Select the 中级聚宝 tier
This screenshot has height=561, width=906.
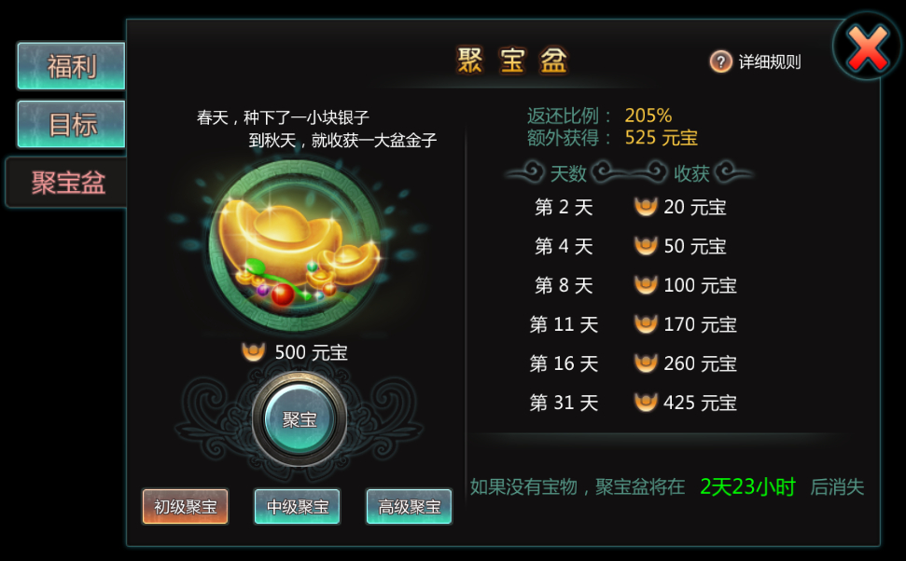click(x=297, y=506)
